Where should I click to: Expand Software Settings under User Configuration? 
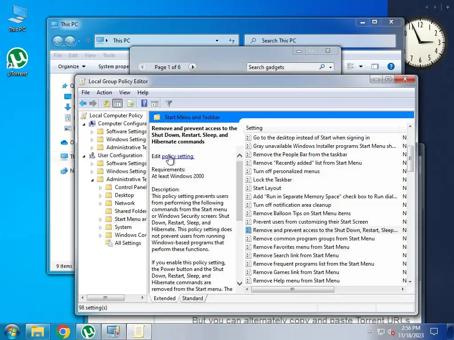pos(92,164)
